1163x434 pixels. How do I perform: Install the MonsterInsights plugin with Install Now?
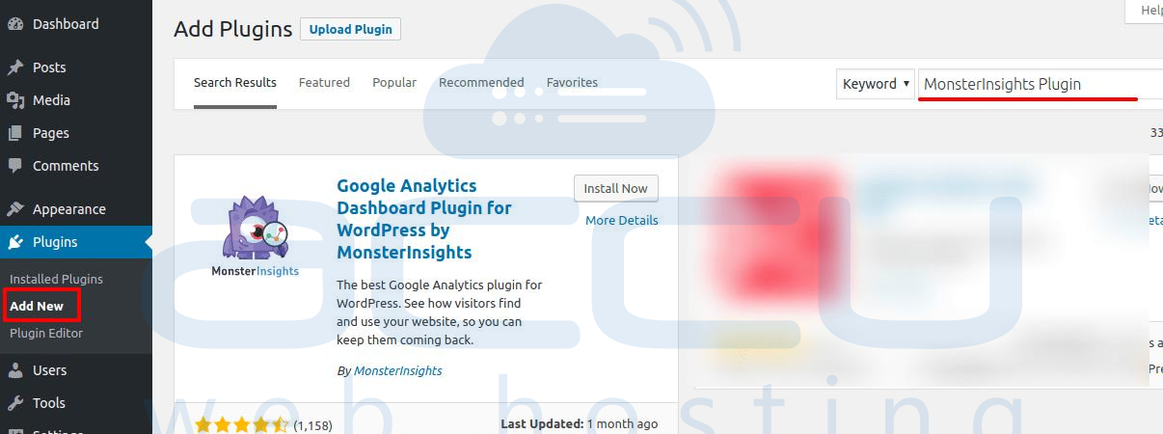pos(615,189)
